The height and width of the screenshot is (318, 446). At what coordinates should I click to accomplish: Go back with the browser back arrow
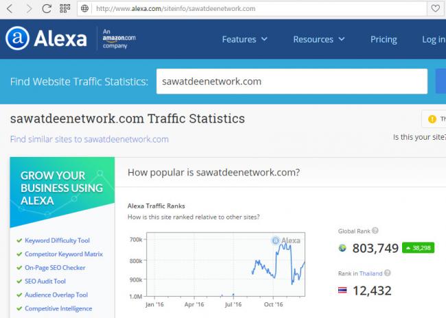10,9
